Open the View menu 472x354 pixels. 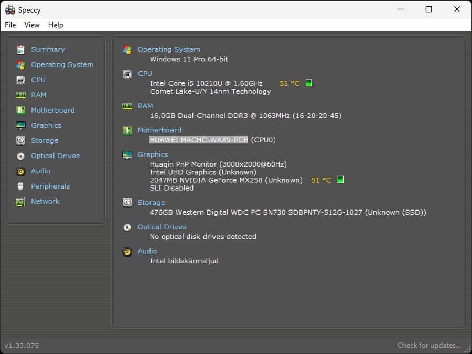click(32, 25)
